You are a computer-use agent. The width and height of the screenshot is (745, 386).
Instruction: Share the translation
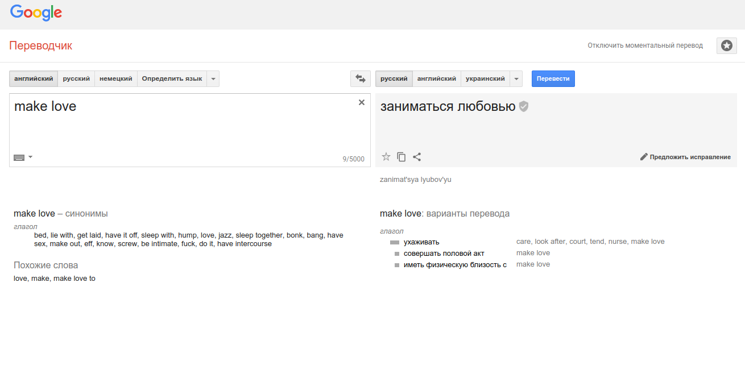coord(417,157)
